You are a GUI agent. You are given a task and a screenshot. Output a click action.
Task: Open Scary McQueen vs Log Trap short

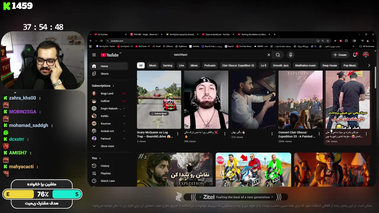pos(159,100)
